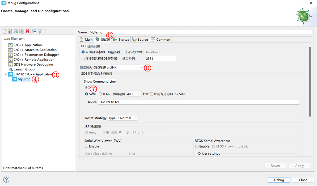Screen dimensions: 317x186
Task: Duplicate the selected launch configuration
Action: [x=22, y=31]
